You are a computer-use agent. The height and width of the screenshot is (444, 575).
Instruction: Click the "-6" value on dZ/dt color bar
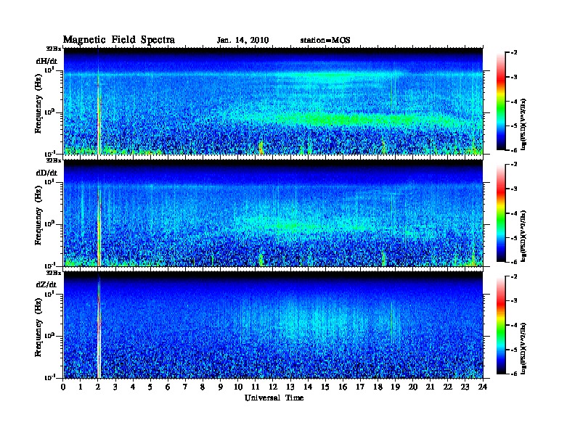pyautogui.click(x=515, y=374)
